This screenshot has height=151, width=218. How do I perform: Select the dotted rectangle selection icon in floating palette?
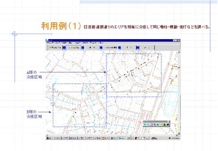(151, 124)
